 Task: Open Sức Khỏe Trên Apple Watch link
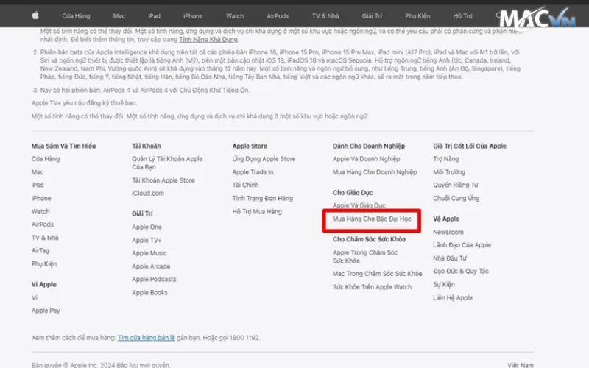[372, 287]
